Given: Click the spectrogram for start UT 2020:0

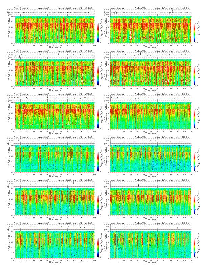Looking at the screenshot, I should pyautogui.click(x=54, y=115).
